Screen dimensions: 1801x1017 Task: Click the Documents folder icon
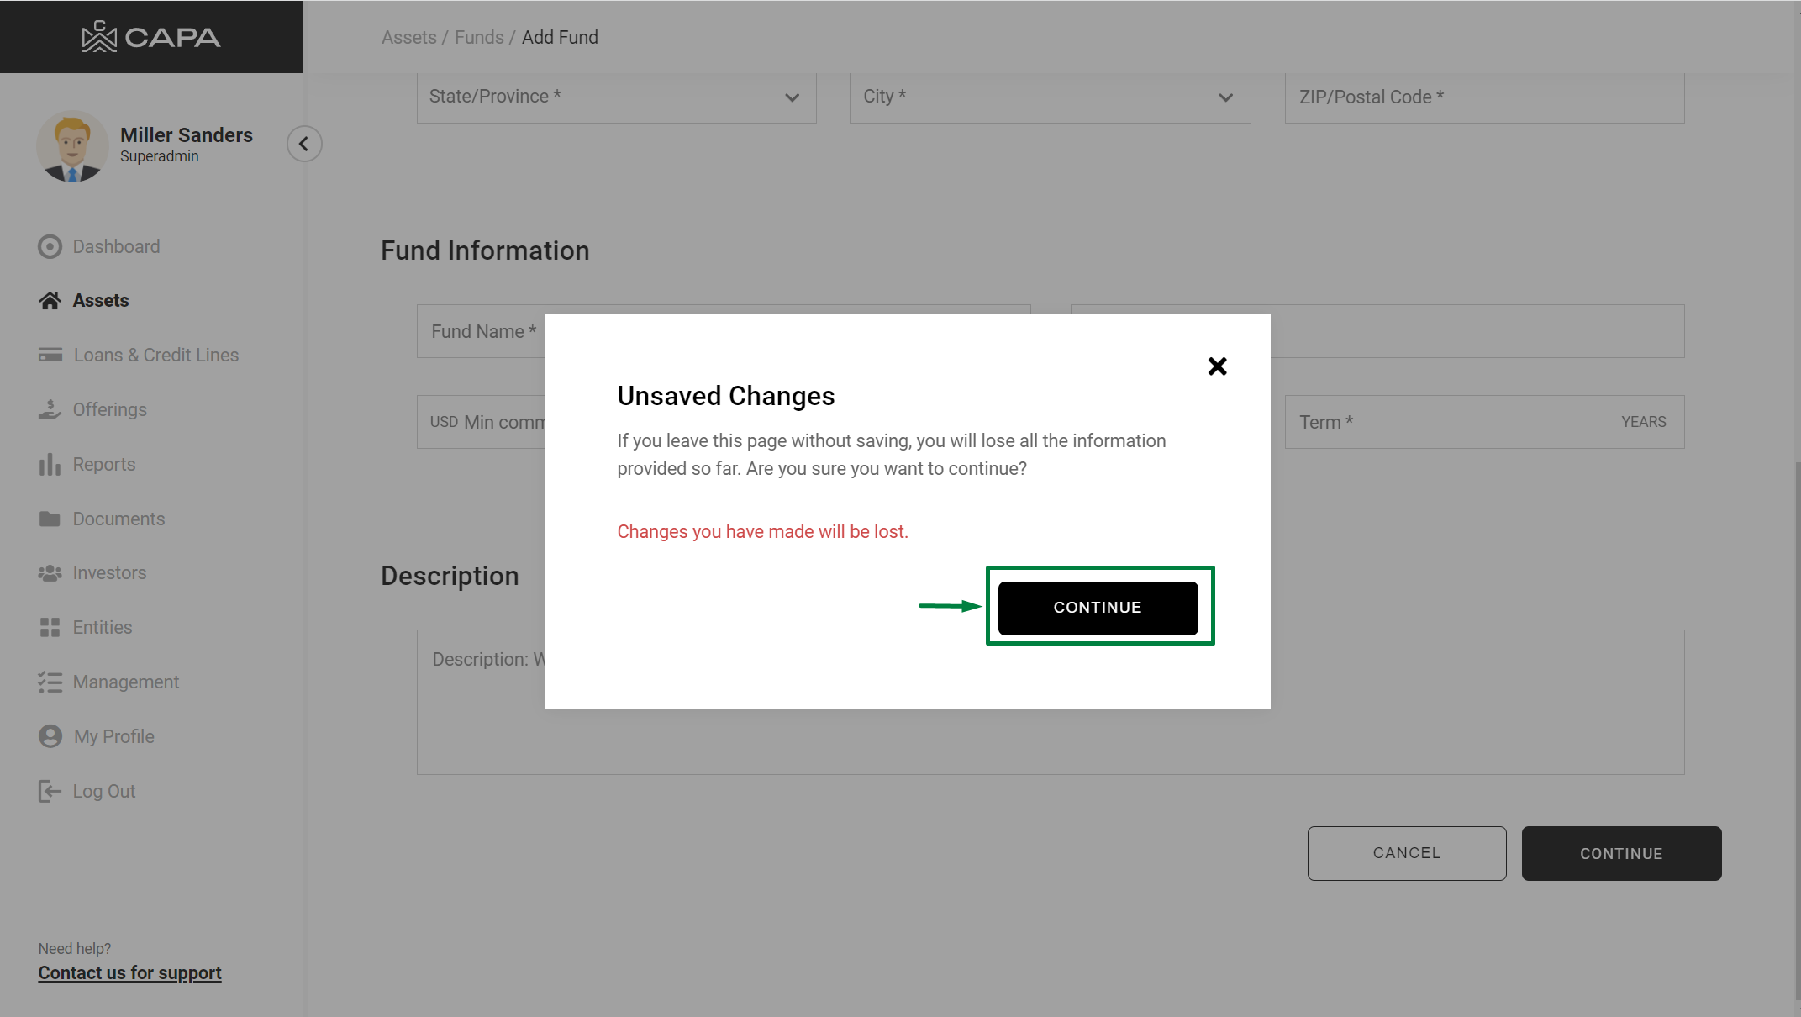coord(50,519)
